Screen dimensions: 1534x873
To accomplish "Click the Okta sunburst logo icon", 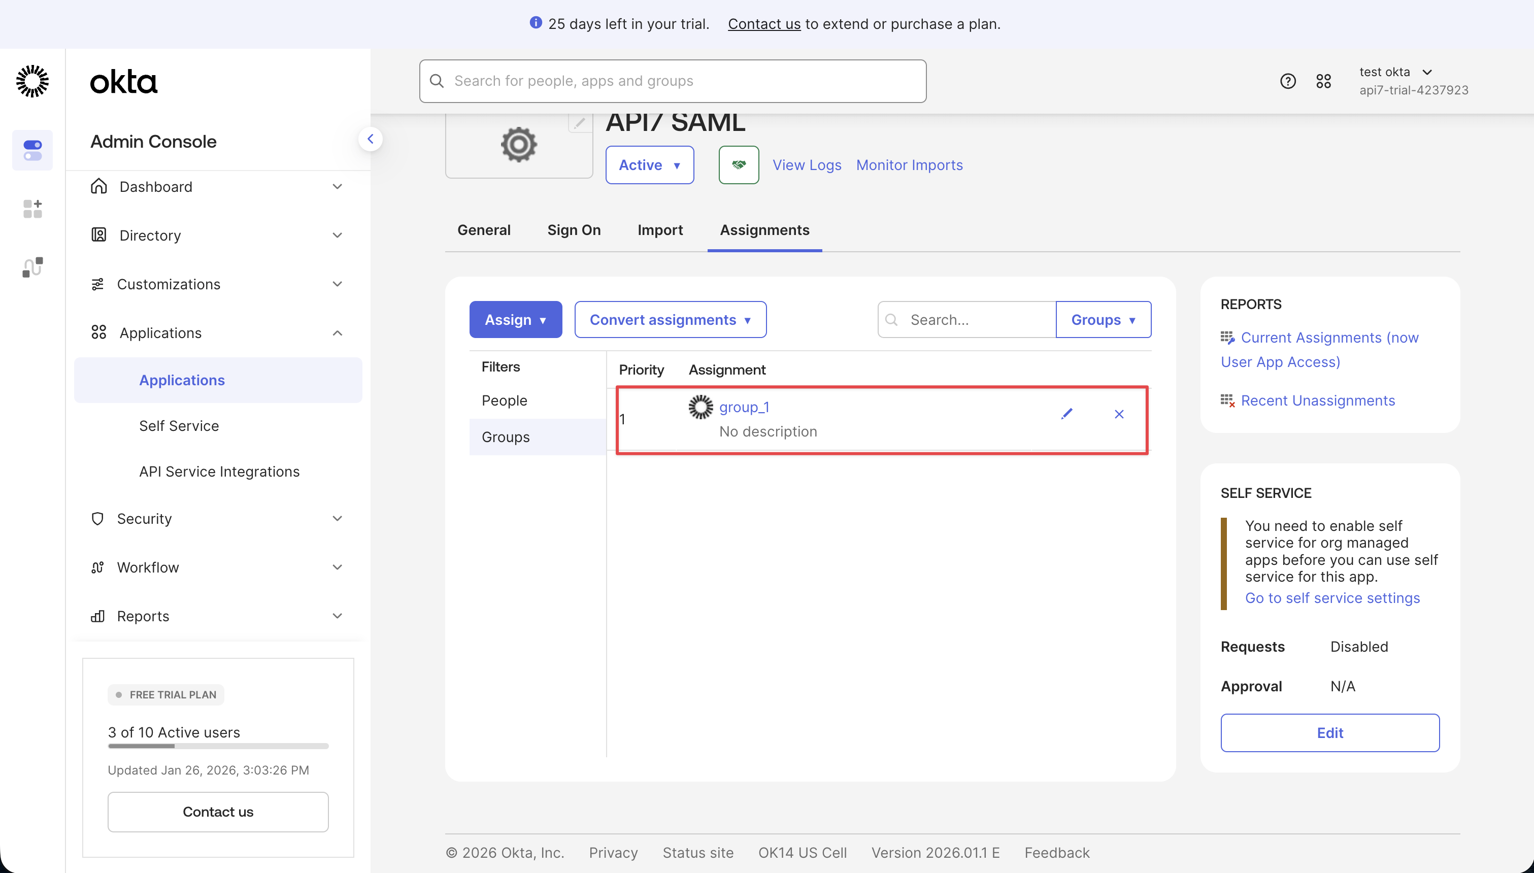I will [32, 81].
